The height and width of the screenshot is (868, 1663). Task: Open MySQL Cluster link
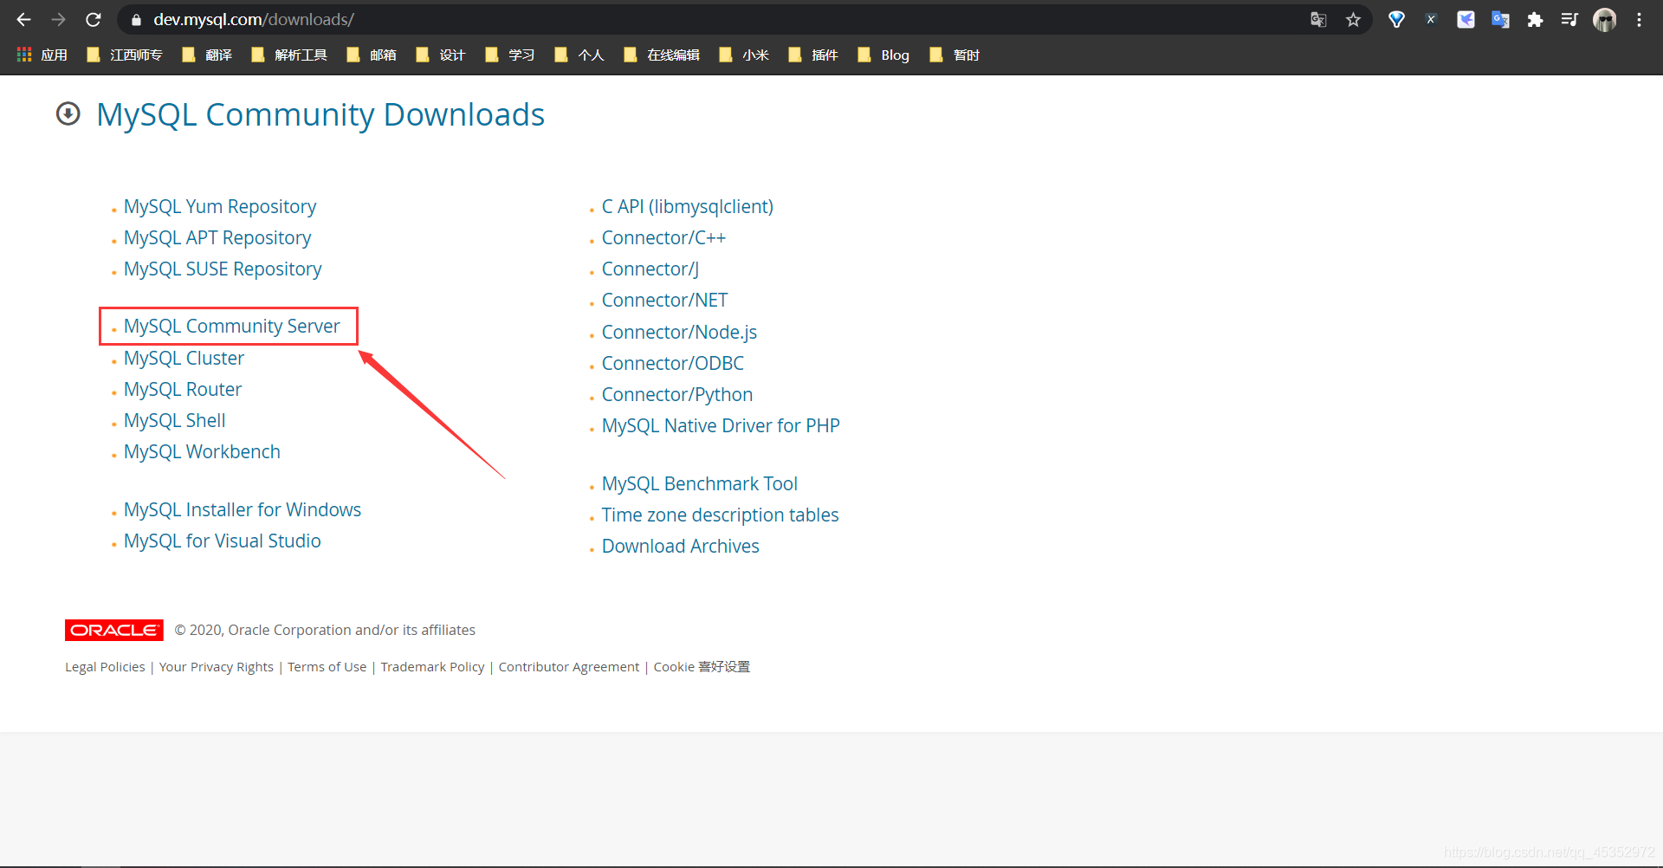pos(184,358)
